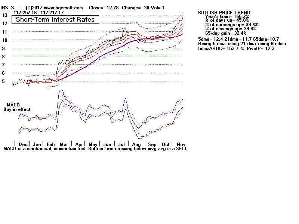Image resolution: width=299 pixels, height=224 pixels.
Task: Select the 11/25/16 - 11/21/17 date range
Action: point(38,12)
